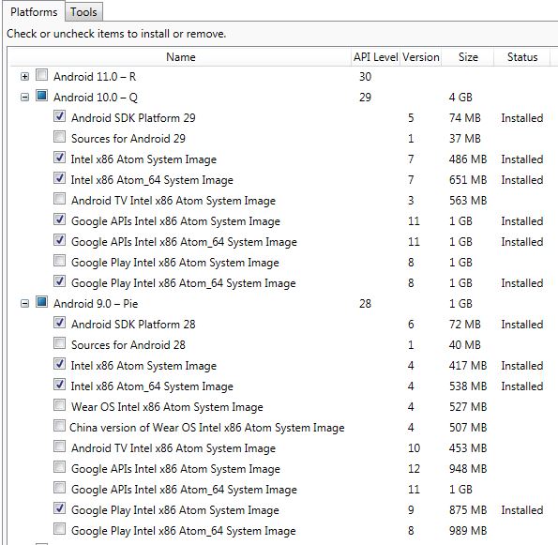Screen dimensions: 558x545
Task: Select the Sources for Android 29 label
Action: tap(128, 139)
